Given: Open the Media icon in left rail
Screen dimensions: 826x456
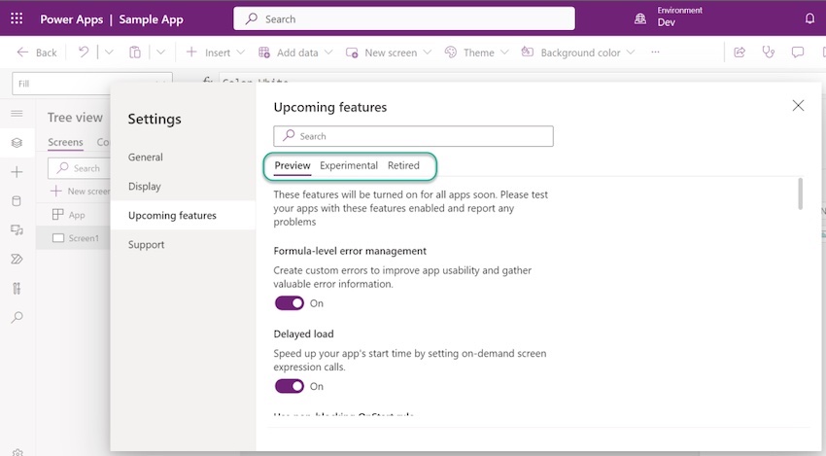Looking at the screenshot, I should coord(17,229).
